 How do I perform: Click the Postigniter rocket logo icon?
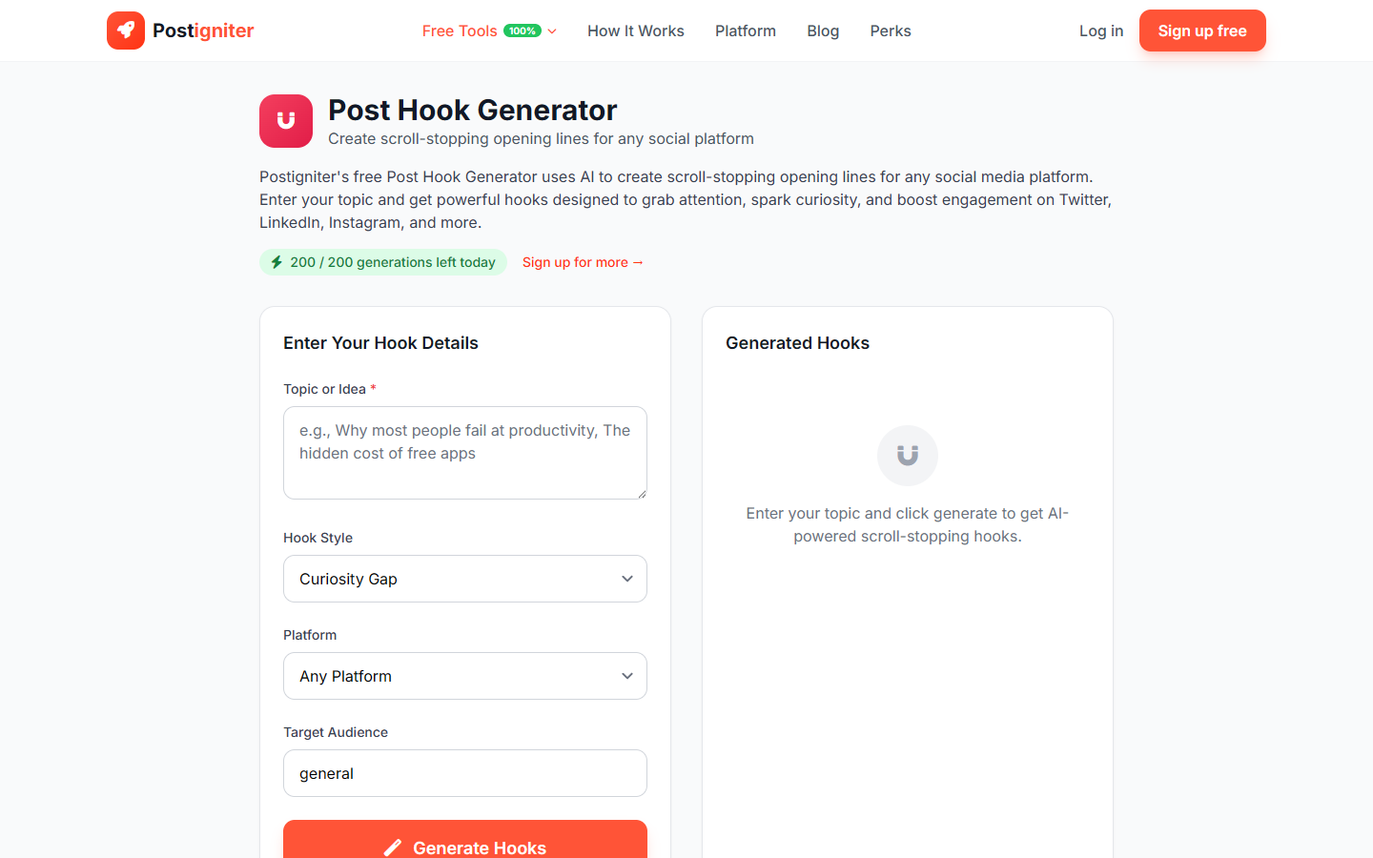(x=126, y=31)
